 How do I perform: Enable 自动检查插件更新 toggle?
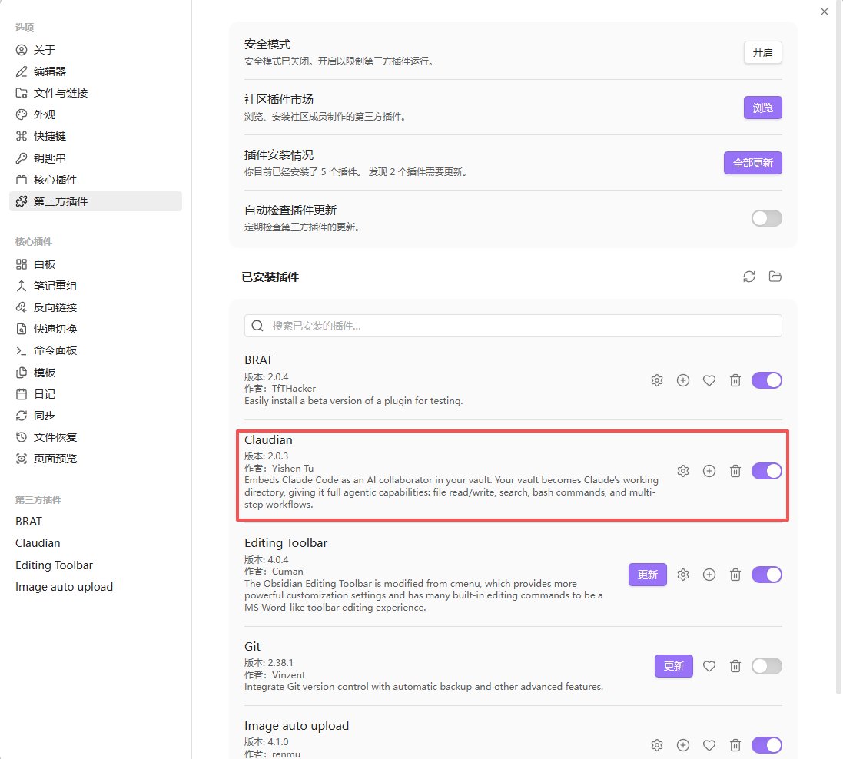(x=766, y=218)
